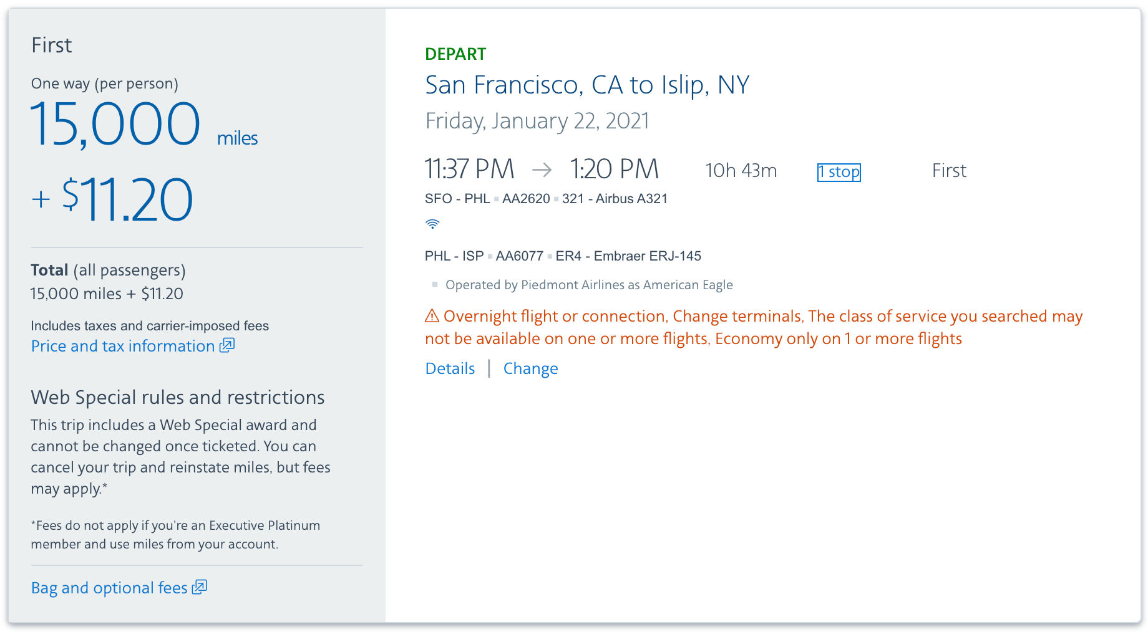Open the 1 stop link
The width and height of the screenshot is (1148, 632).
pos(839,172)
